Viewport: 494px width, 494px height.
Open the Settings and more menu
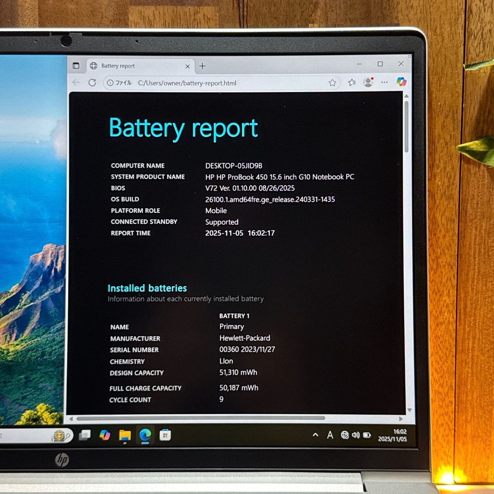384,82
